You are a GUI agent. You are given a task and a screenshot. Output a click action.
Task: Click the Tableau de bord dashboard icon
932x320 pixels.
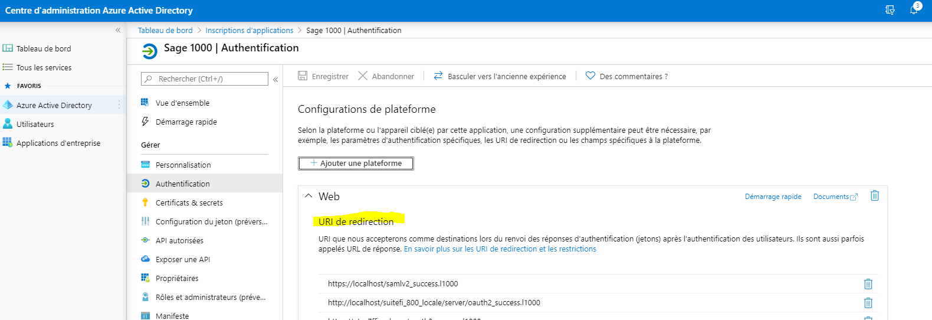pos(8,48)
